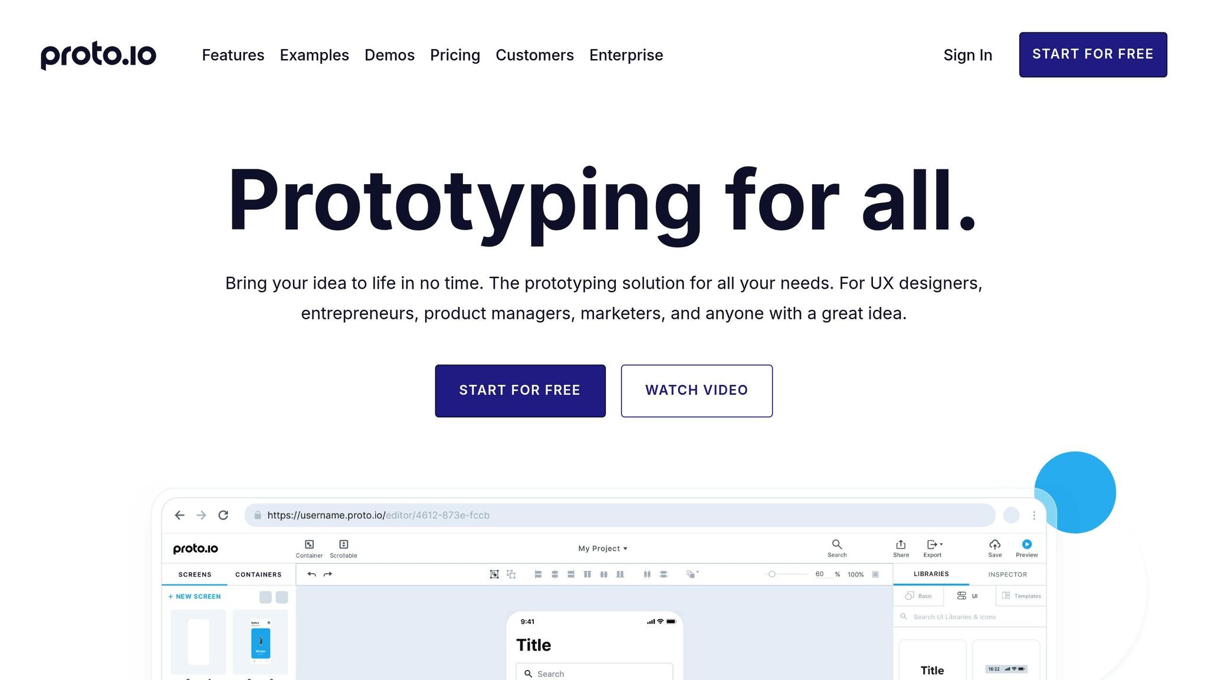
Task: Expand the Export options dropdown arrow
Action: point(942,544)
